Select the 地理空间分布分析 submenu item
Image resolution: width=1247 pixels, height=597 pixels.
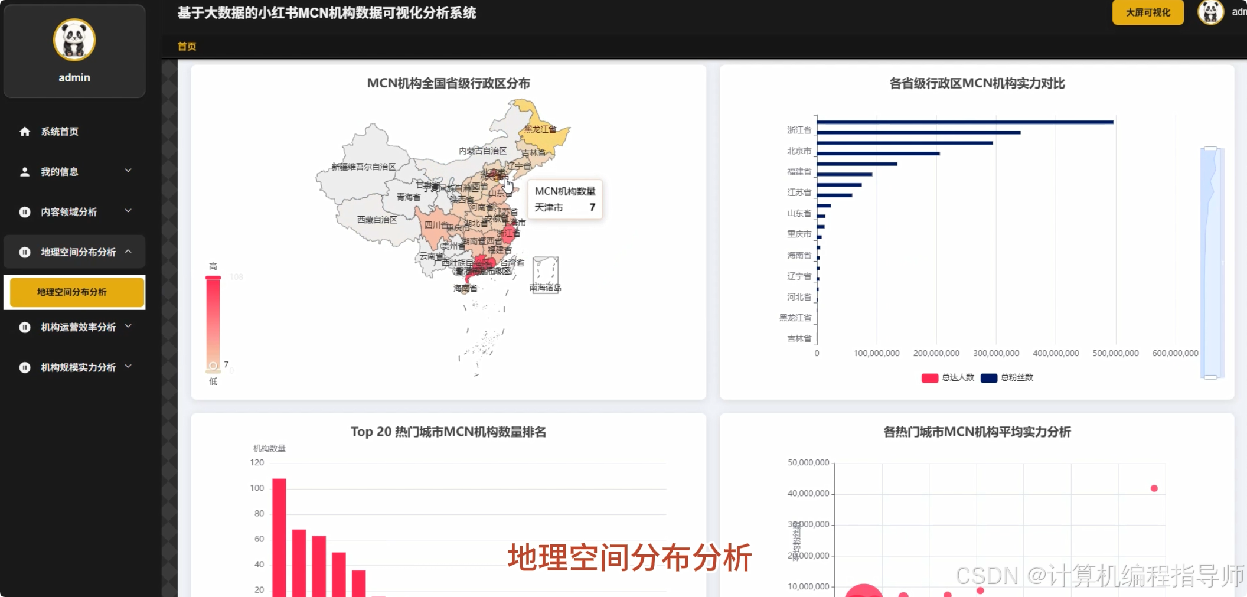coord(77,292)
